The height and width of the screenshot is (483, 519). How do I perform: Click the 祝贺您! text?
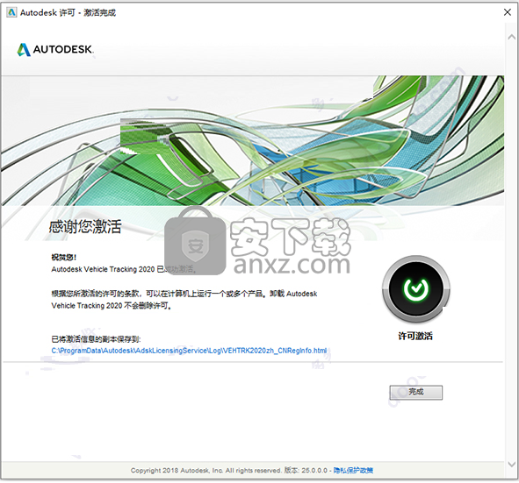click(64, 257)
